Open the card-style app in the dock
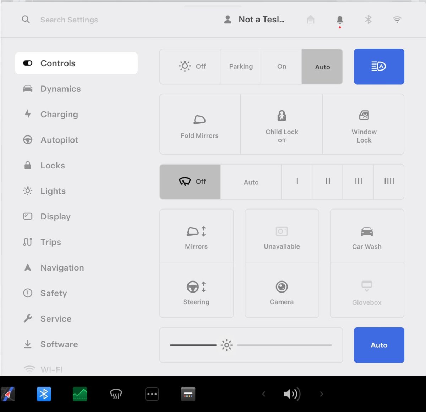The width and height of the screenshot is (426, 412). (x=188, y=394)
